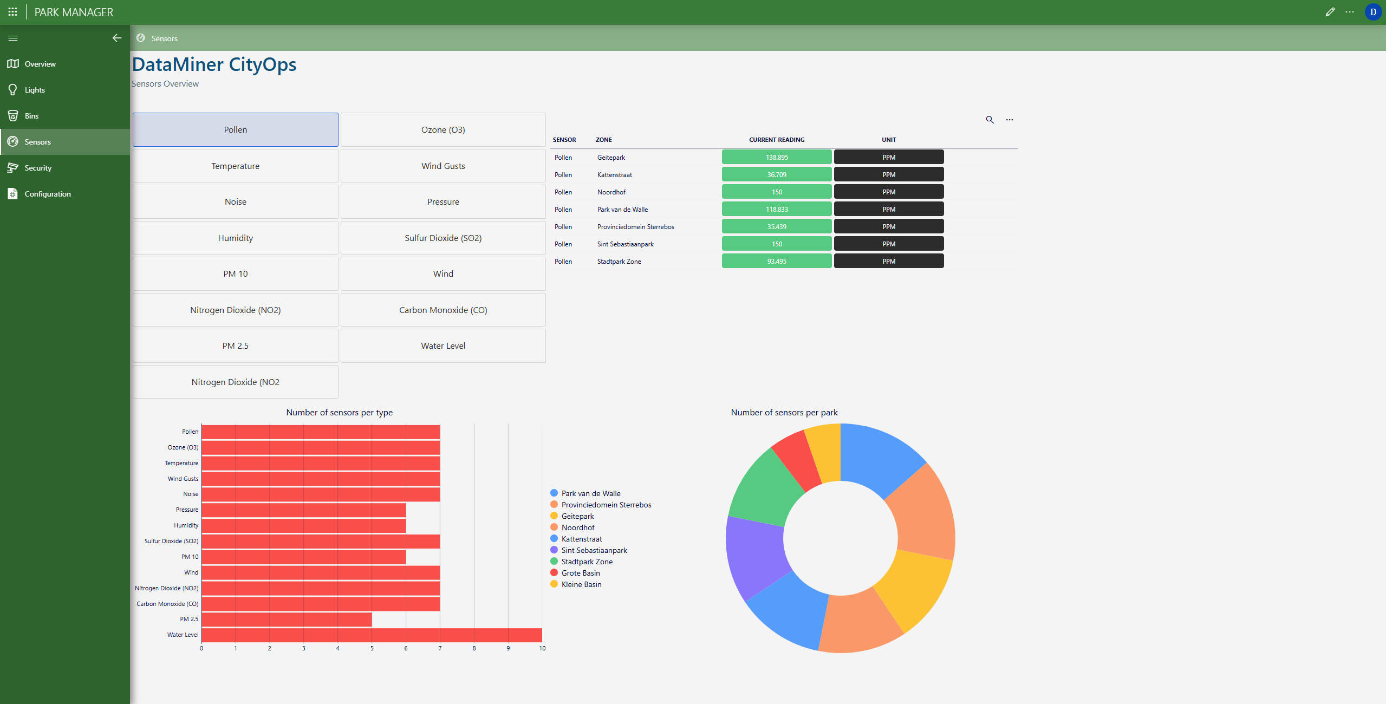1386x704 pixels.
Task: Click the Lights bulb icon in sidebar
Action: [13, 90]
